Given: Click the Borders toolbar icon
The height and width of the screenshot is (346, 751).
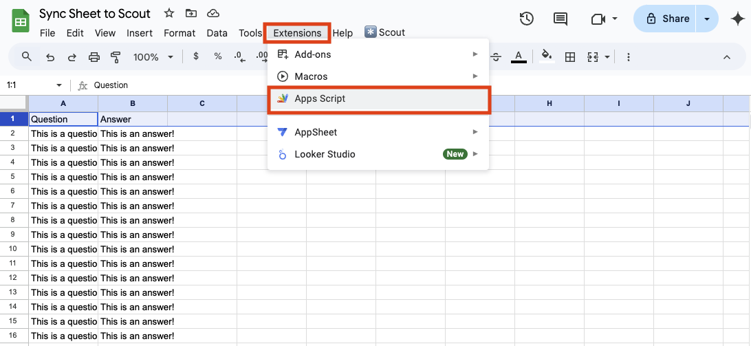Looking at the screenshot, I should point(569,57).
